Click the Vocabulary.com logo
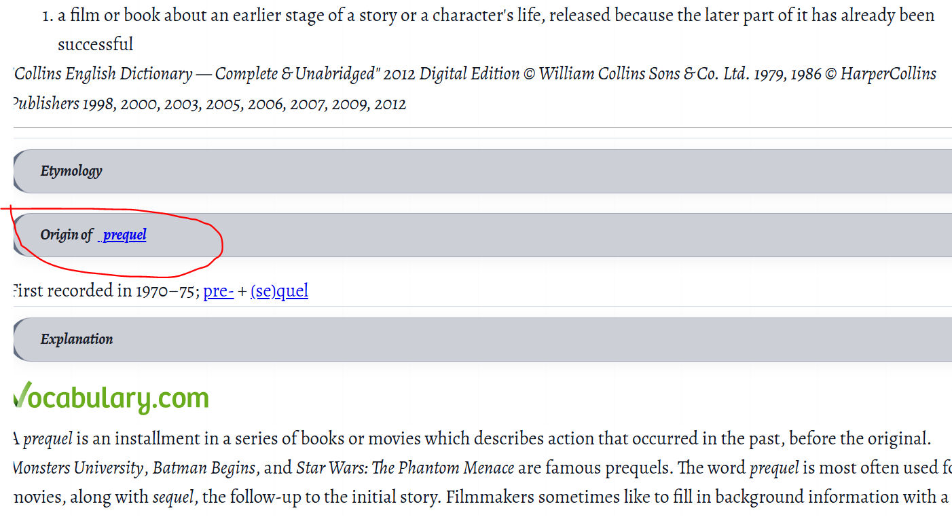 [x=111, y=398]
